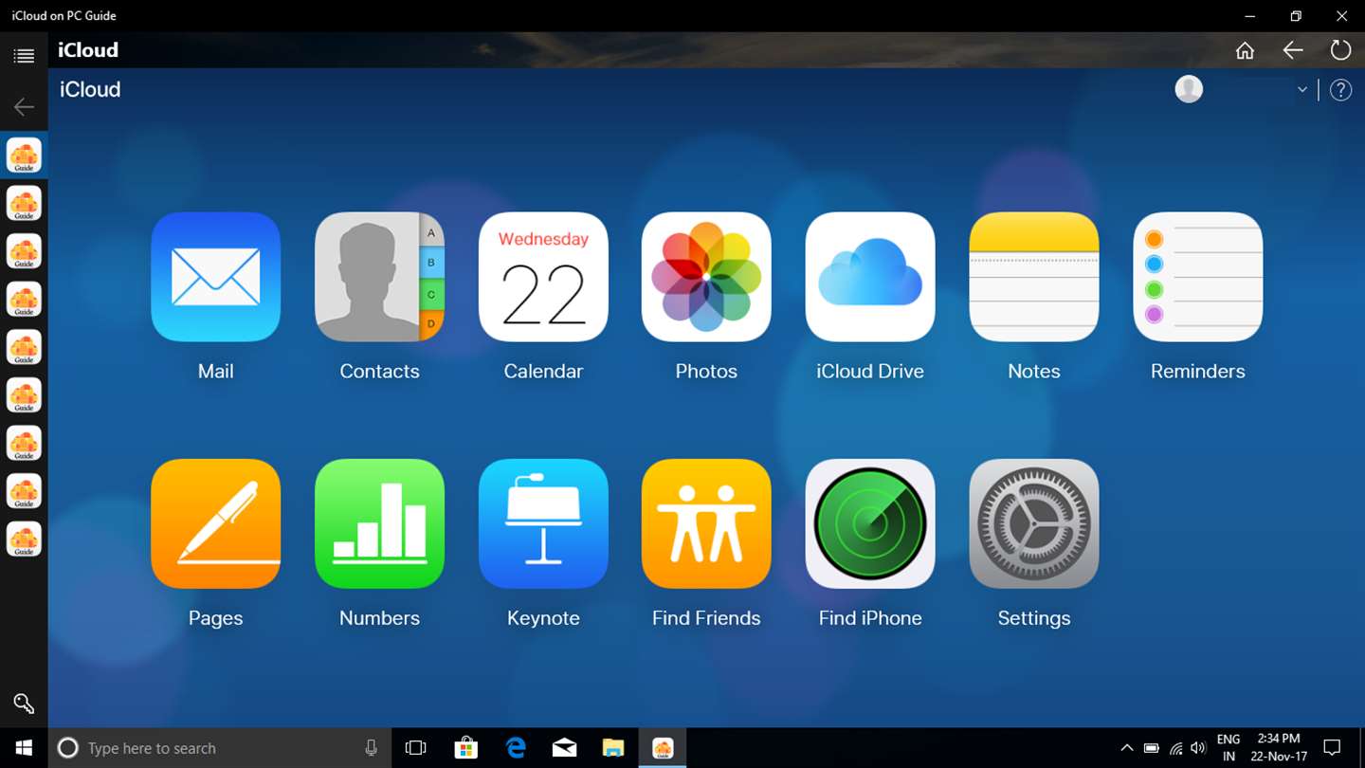
Task: Launch the Numbers app
Action: [379, 524]
